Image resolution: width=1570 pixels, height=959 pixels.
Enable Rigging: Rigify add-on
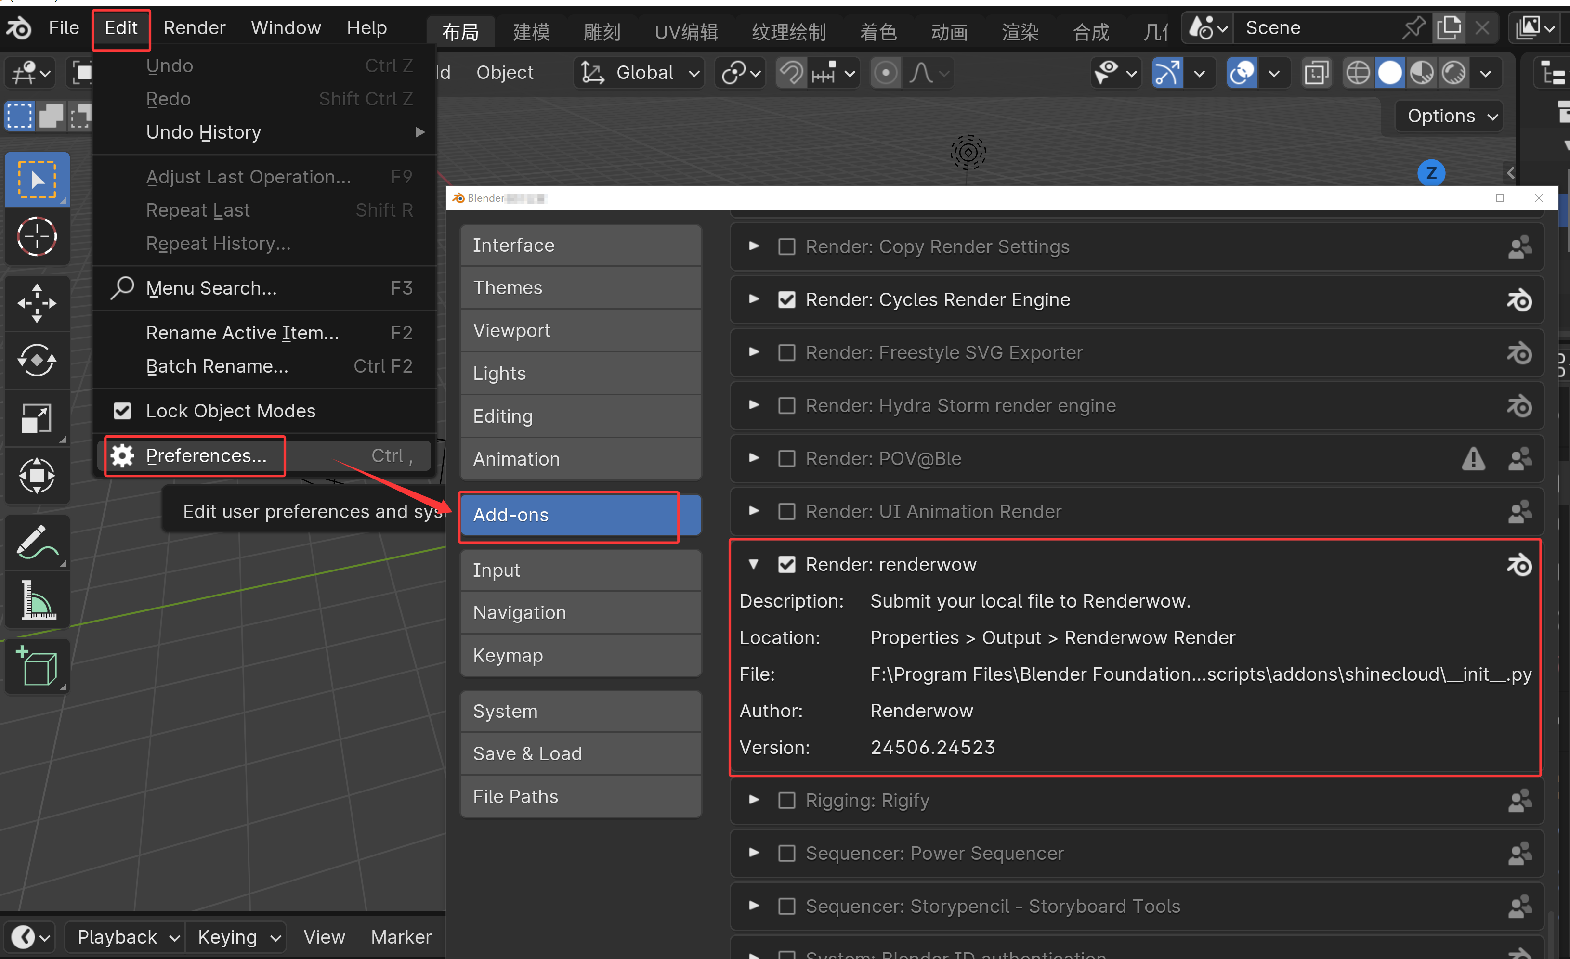787,800
